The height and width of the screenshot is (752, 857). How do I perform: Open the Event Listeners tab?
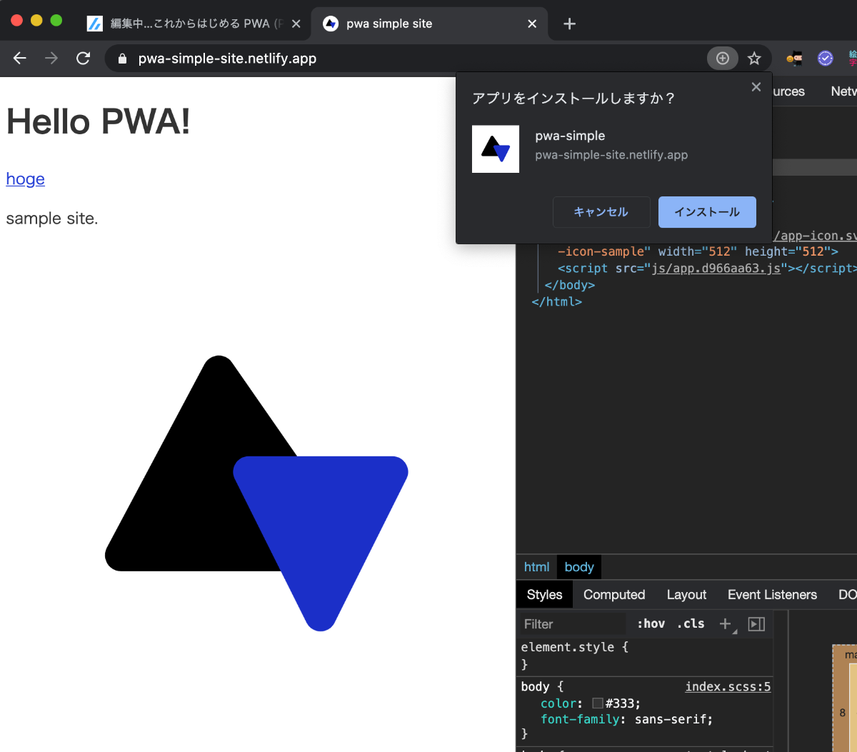(x=772, y=595)
